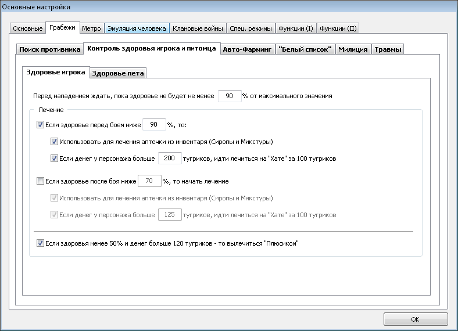This screenshot has height=331, width=458.
Task: Toggle 'Если здоровье перед боем ниже' checkbox
Action: click(x=40, y=125)
